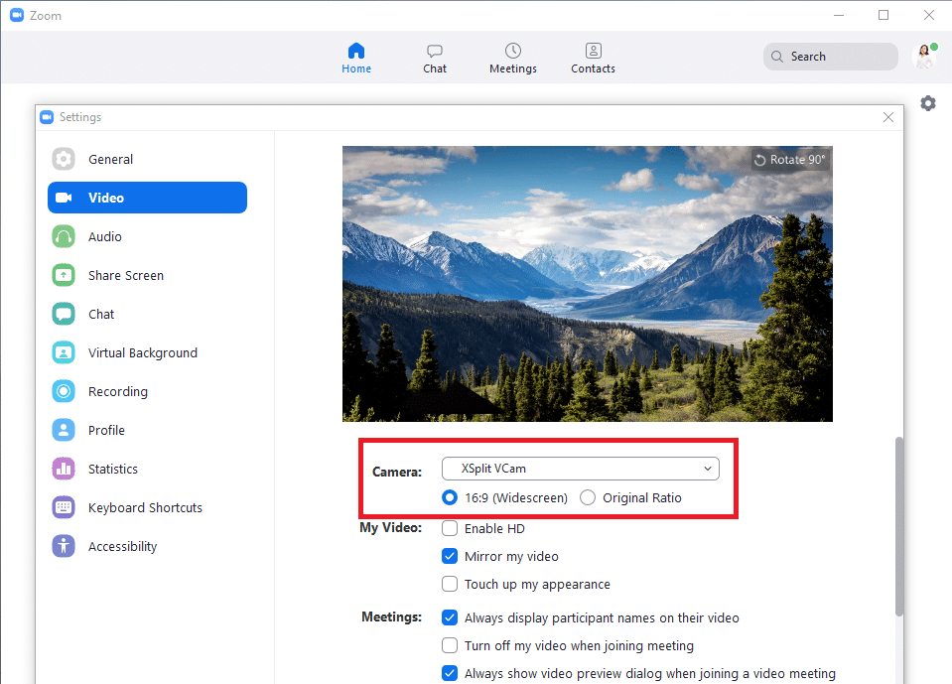Viewport: 952px width, 684px height.
Task: Click the Contacts icon in top navigation
Action: click(594, 51)
